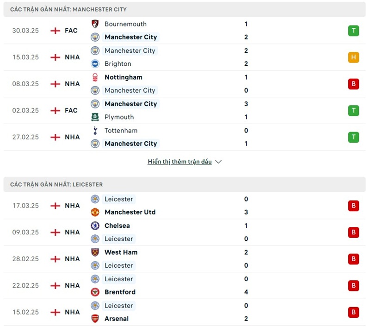The width and height of the screenshot is (370, 327).
Task: Select the Brentford team name
Action: coord(120,292)
